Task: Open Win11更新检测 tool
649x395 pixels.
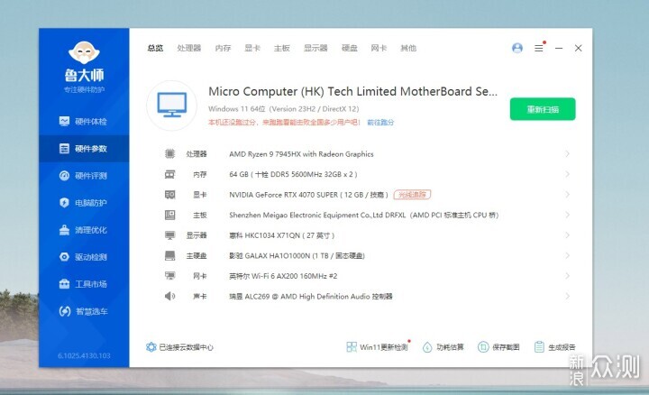Action: click(x=378, y=347)
